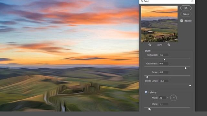Click the Scale label

(155, 72)
